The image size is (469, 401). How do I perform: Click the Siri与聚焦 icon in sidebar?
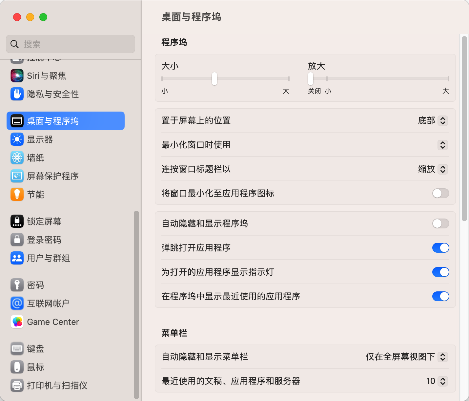17,76
